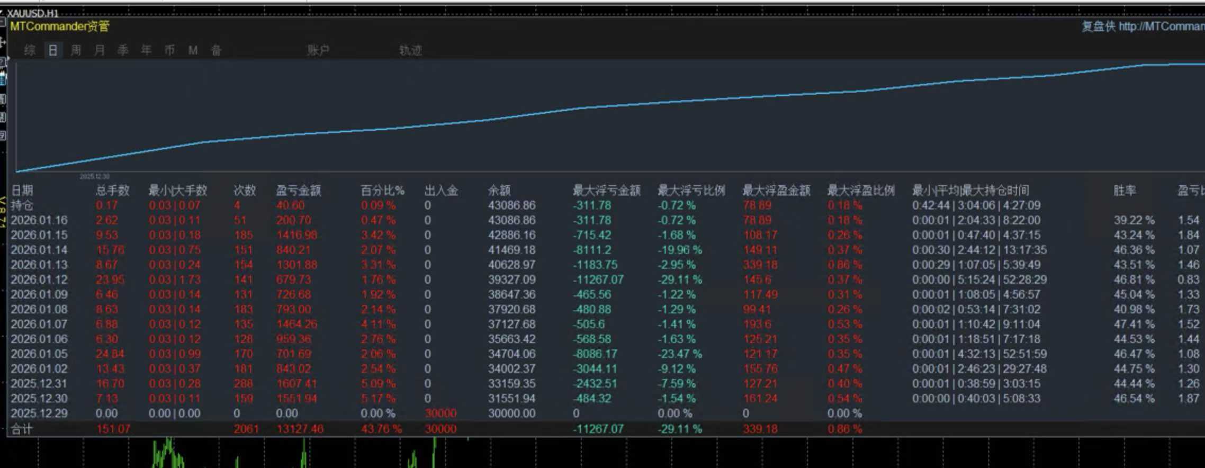Click the win rate 39.22 %
1205x468 pixels.
click(x=1134, y=220)
